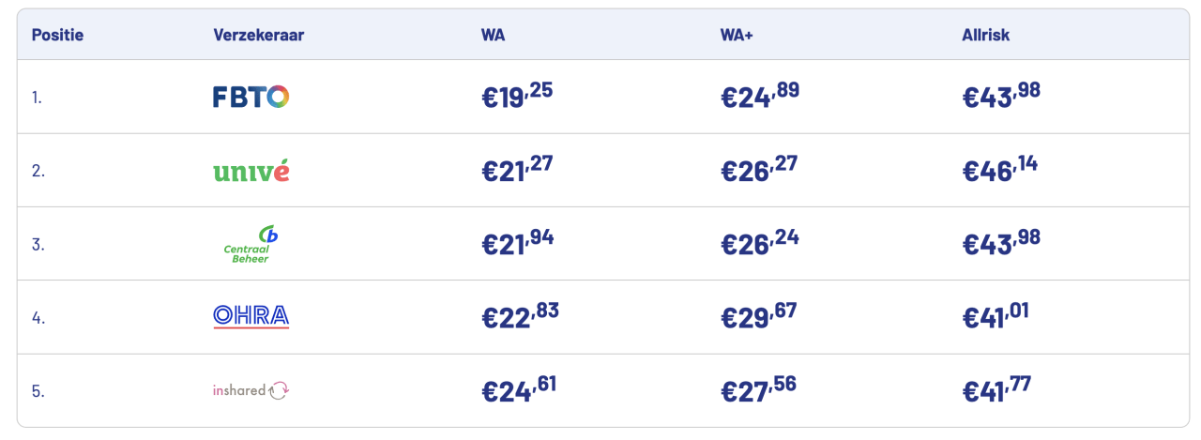1201x440 pixels.
Task: Select Univé WA+ price €26,27
Action: coord(759,171)
